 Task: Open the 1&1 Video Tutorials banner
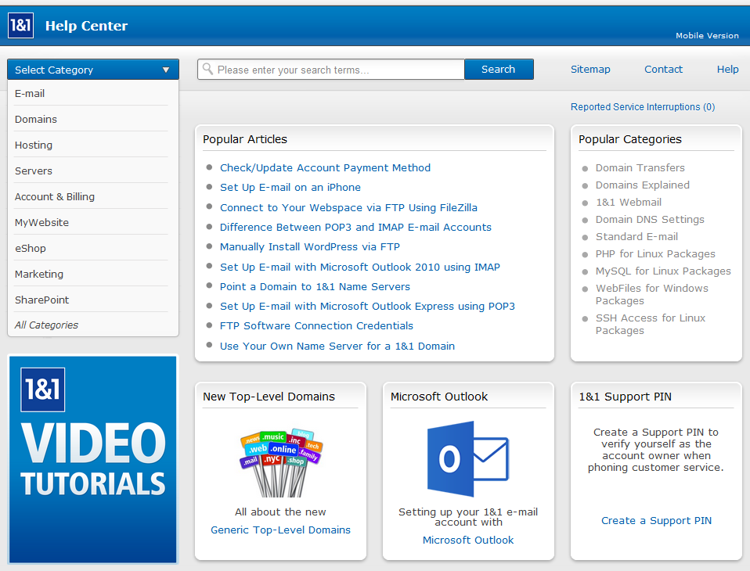93,459
